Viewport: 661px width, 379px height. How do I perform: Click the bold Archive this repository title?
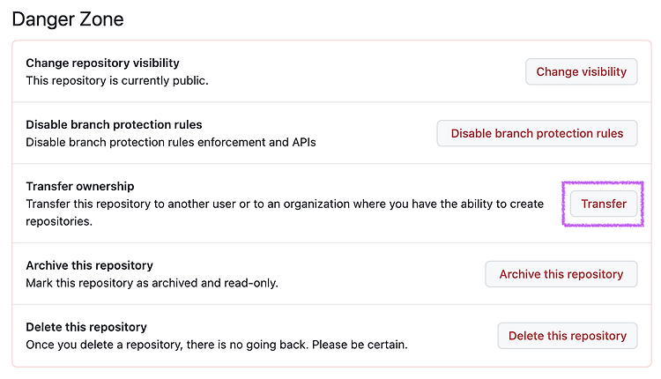[x=89, y=265]
